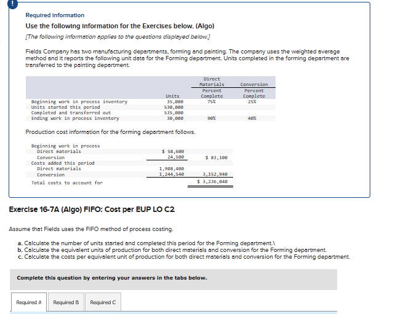Select the 3,152,940 costs added subtotal

215,175
